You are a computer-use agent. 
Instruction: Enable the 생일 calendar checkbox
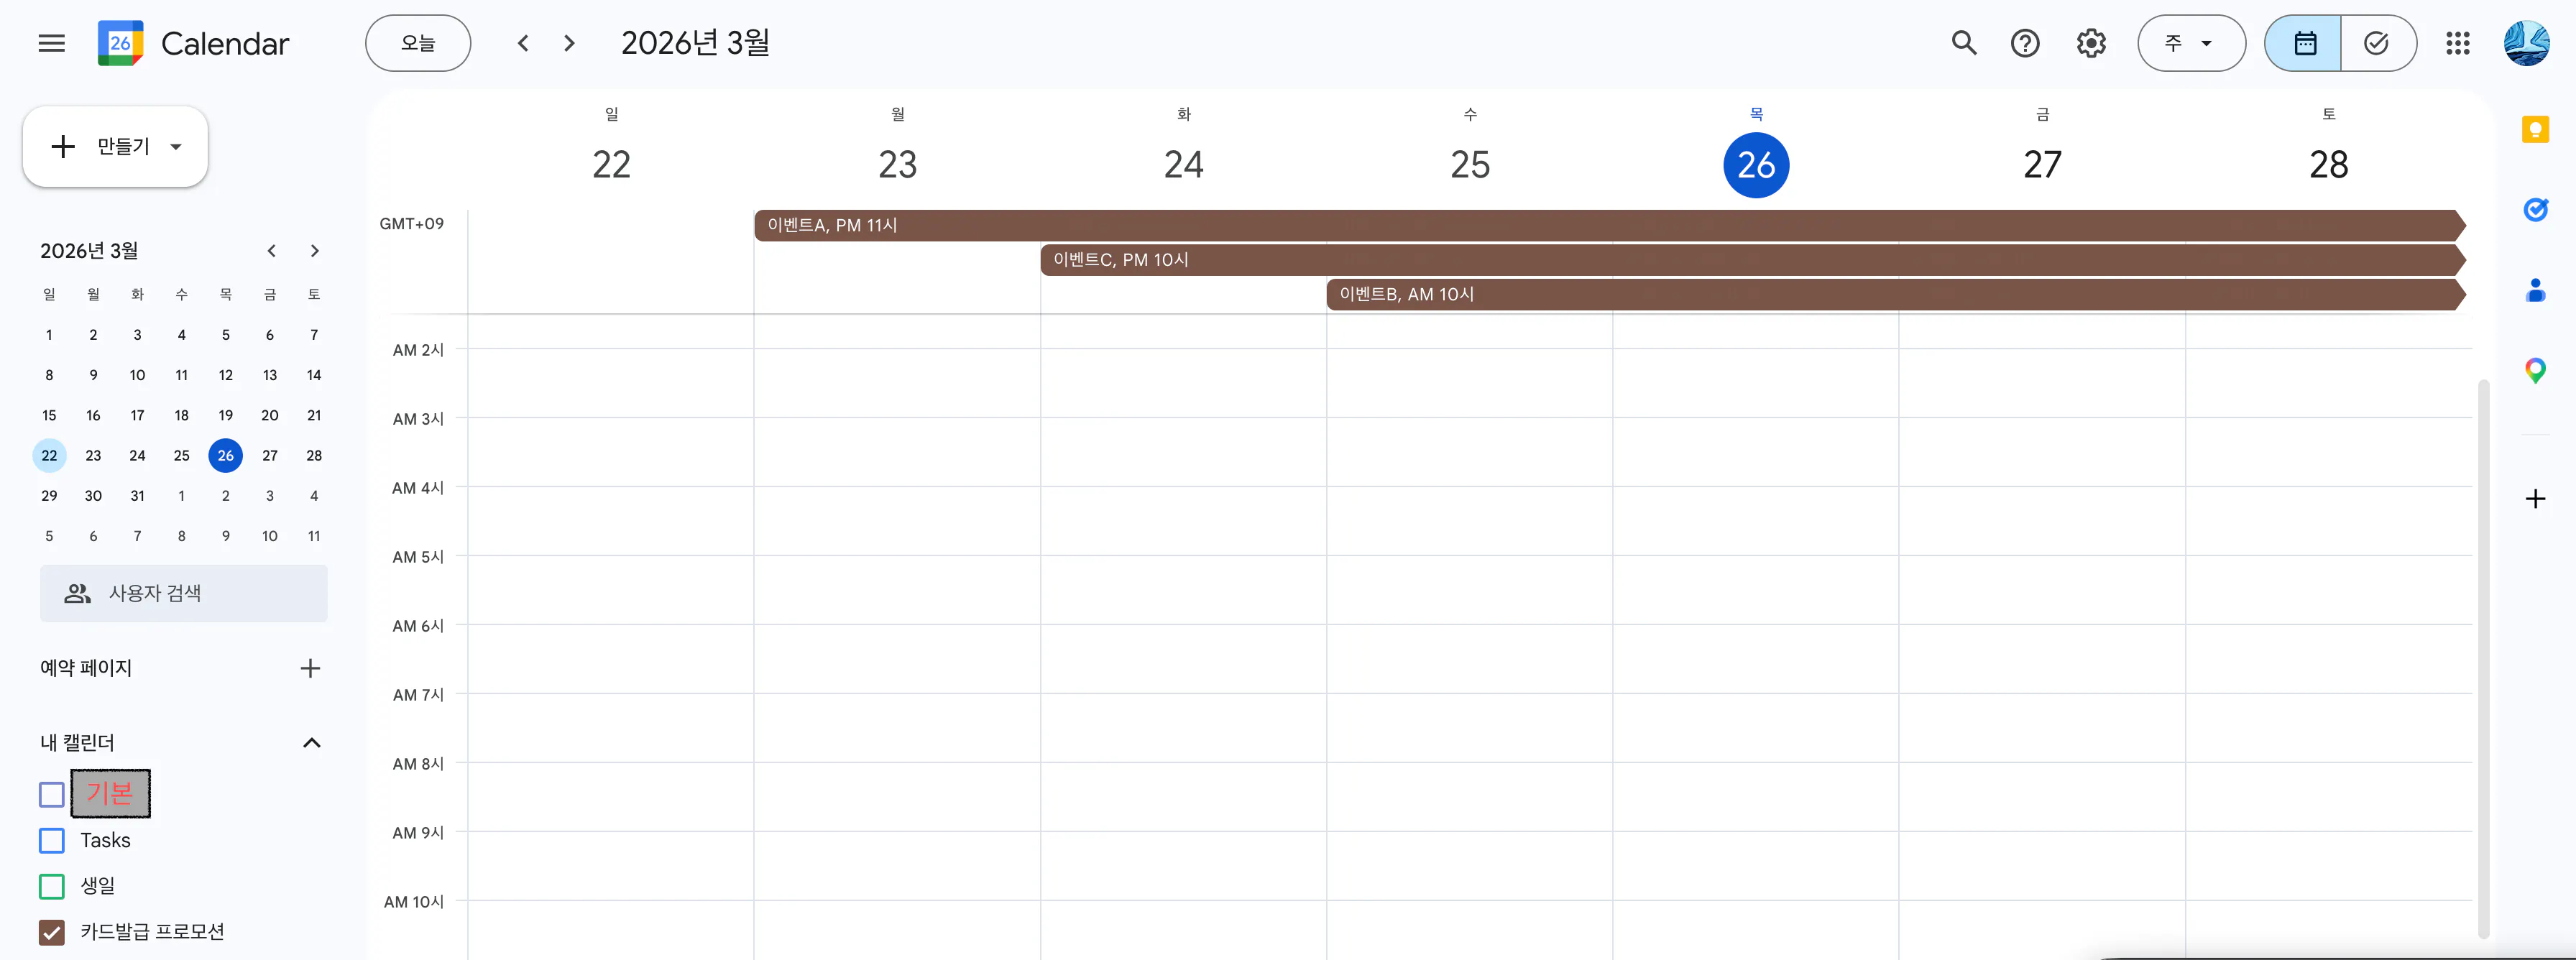(52, 886)
